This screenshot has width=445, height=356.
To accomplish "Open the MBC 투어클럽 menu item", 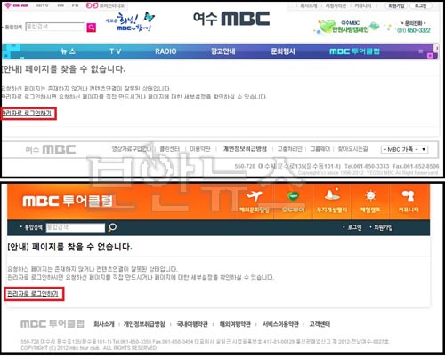I will pos(354,51).
